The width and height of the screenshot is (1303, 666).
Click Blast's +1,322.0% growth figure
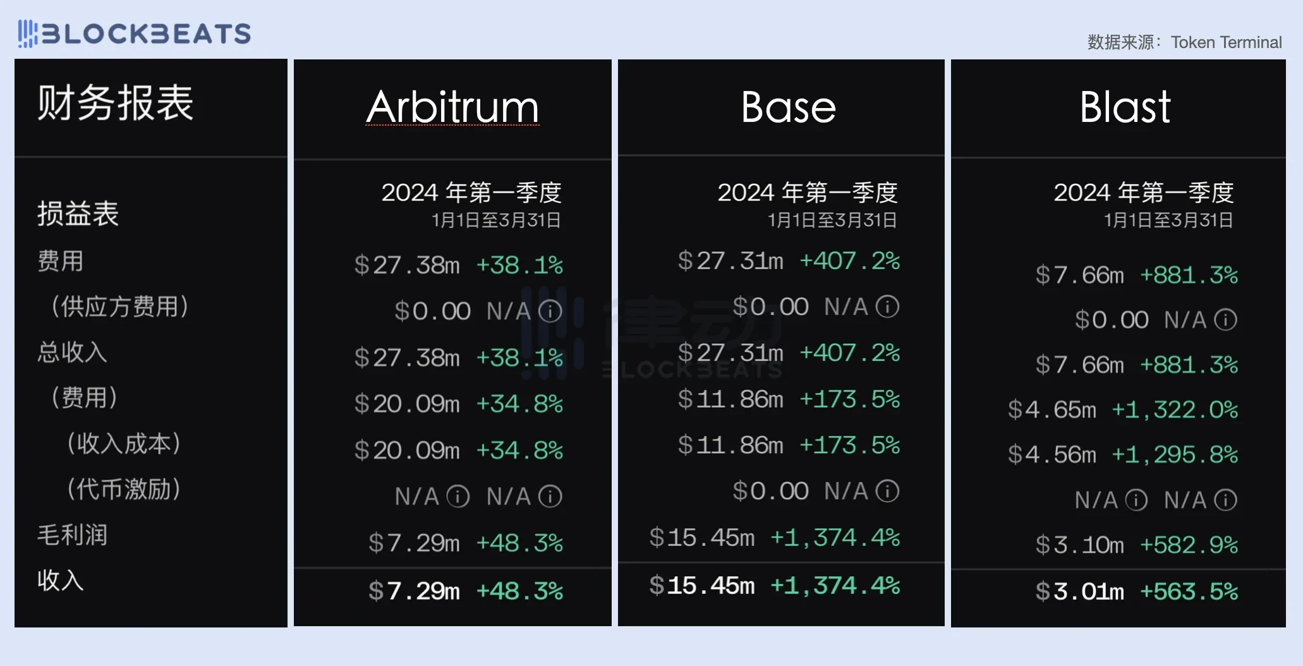(x=1174, y=410)
